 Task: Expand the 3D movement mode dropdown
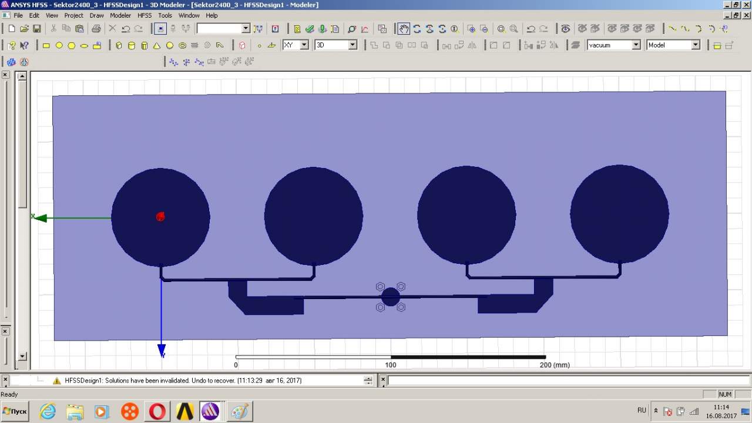pos(352,45)
